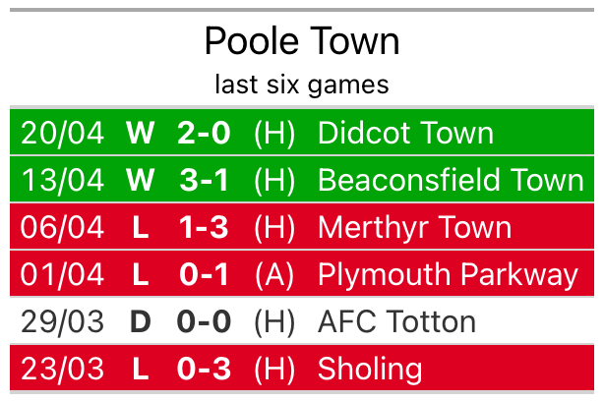Click the 20/04 match date
The height and width of the screenshot is (401, 604).
pos(62,133)
